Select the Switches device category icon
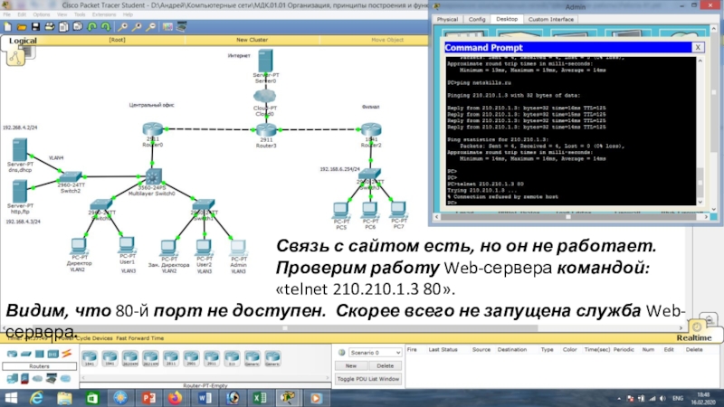The height and width of the screenshot is (407, 724). (26, 354)
